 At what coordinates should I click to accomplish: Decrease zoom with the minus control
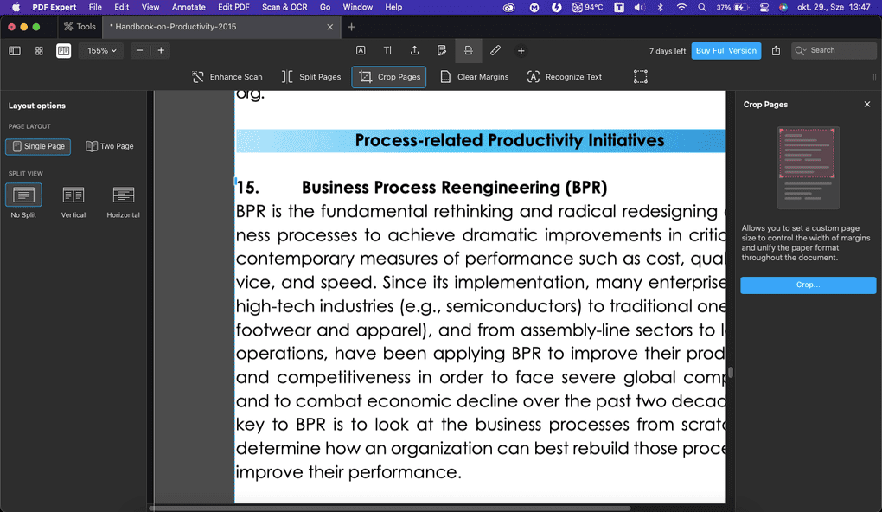(x=138, y=50)
